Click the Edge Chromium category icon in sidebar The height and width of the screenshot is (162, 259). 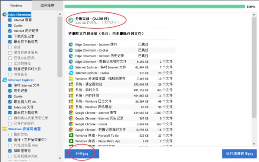point(5,15)
